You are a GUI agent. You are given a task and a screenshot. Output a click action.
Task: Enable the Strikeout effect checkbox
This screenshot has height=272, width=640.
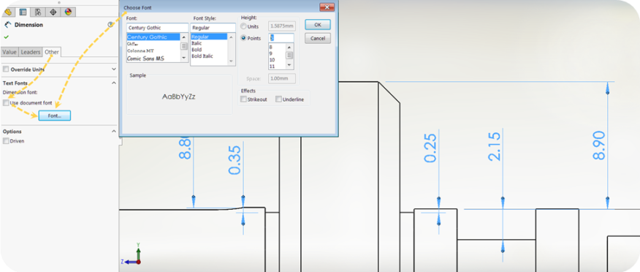pyautogui.click(x=244, y=99)
